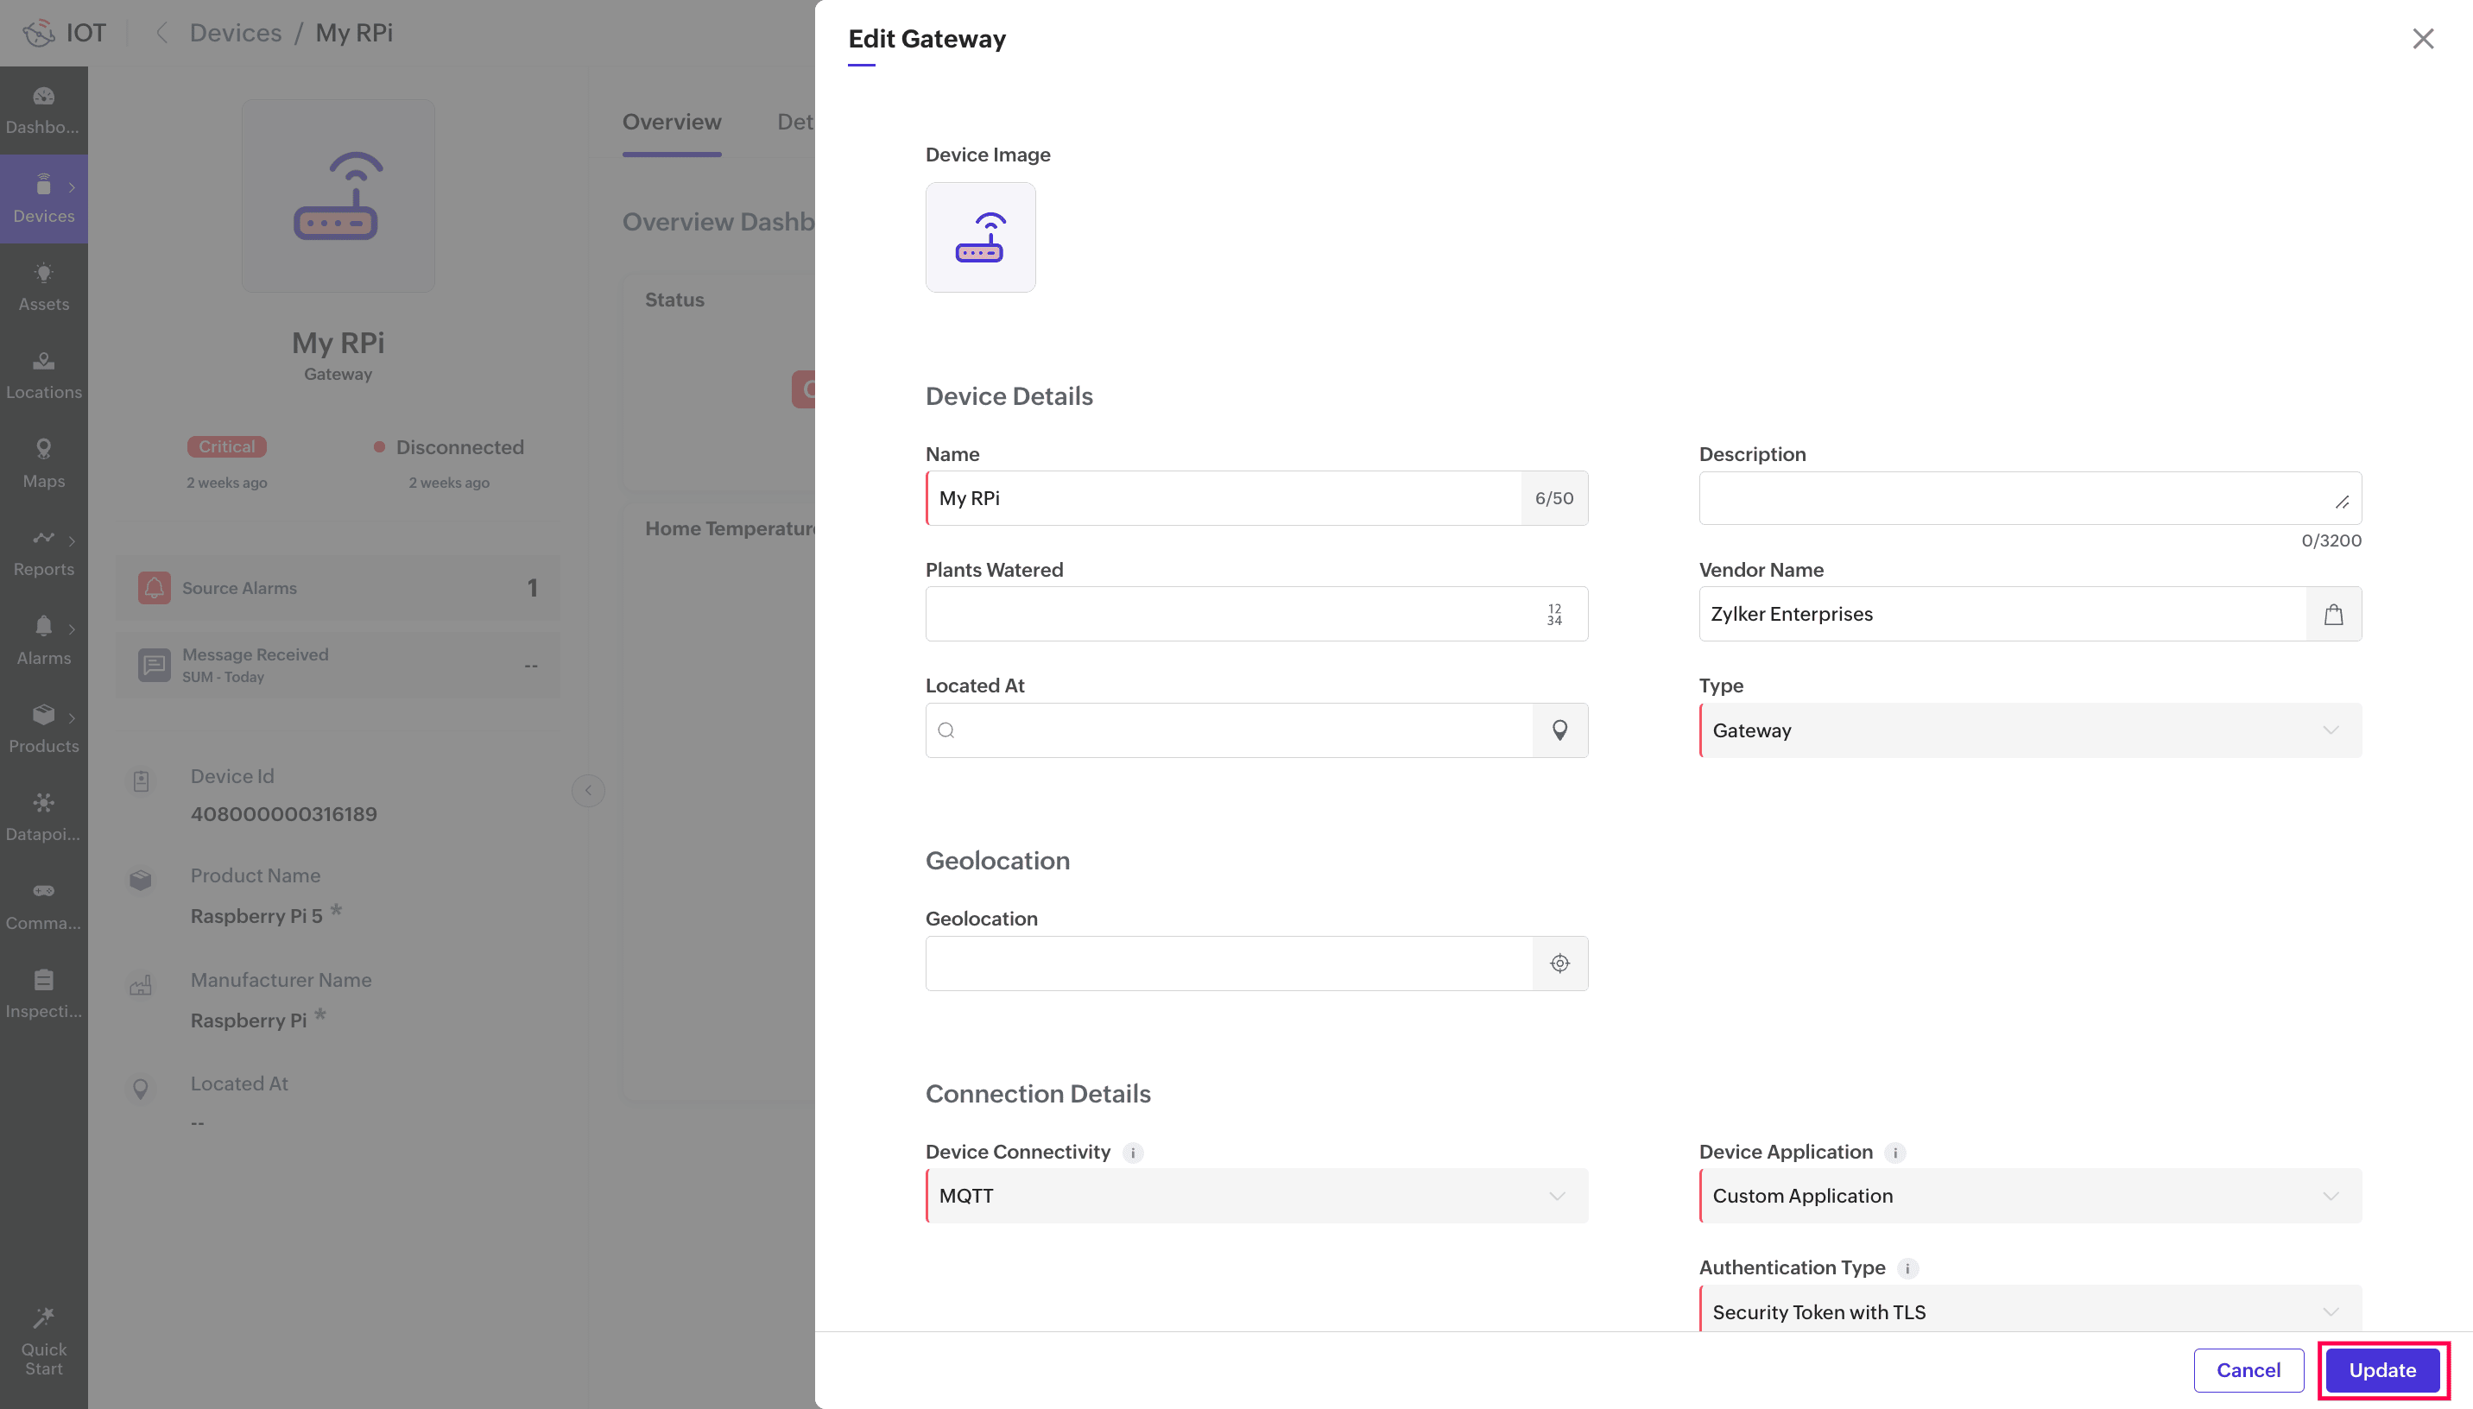
Task: Click the Device Application info icon
Action: point(1894,1153)
